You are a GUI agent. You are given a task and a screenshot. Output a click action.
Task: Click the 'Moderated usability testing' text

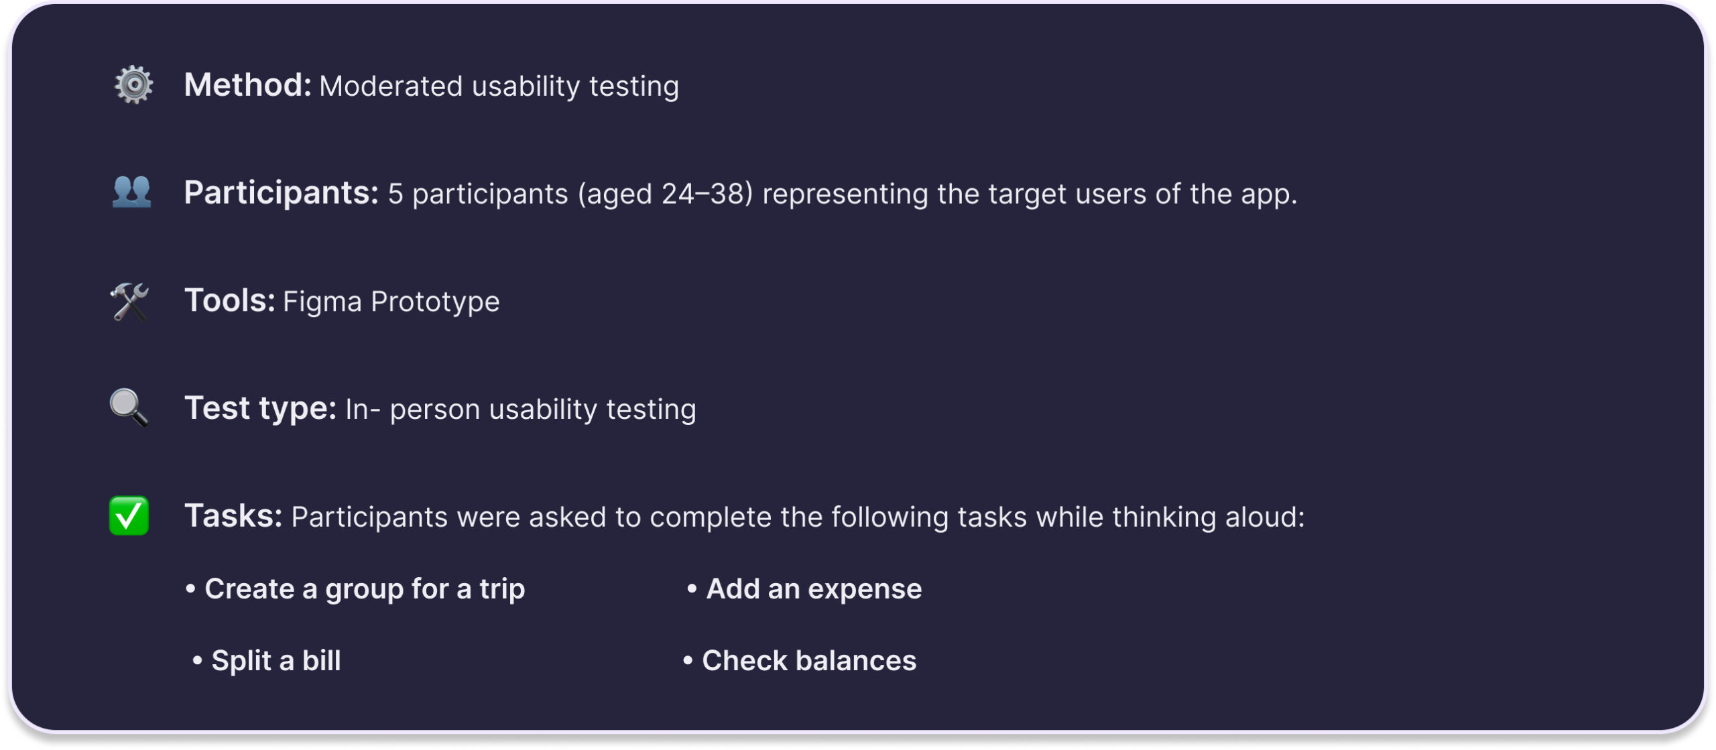tap(499, 86)
